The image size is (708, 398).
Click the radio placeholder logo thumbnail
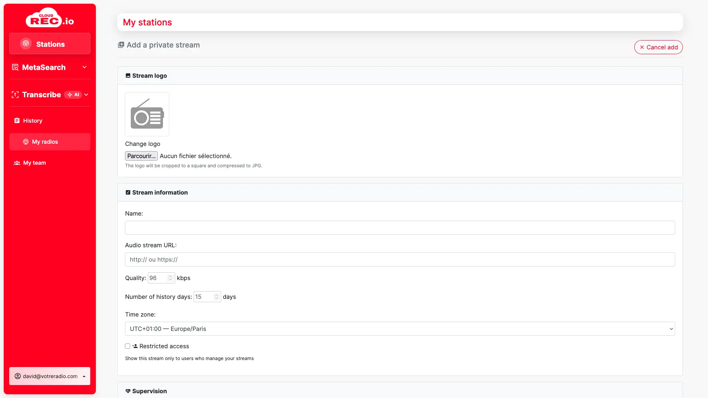147,114
